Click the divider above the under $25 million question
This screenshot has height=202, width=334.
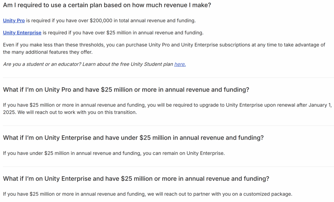(x=167, y=125)
